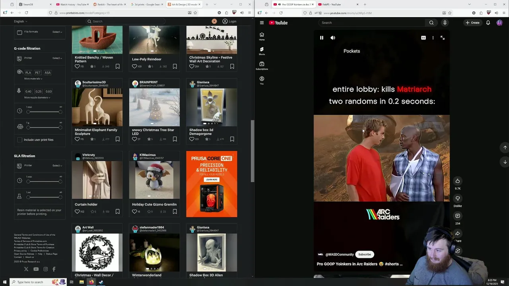Bookmark the Knitted Benchy / Woven Pattern model

tap(118, 66)
